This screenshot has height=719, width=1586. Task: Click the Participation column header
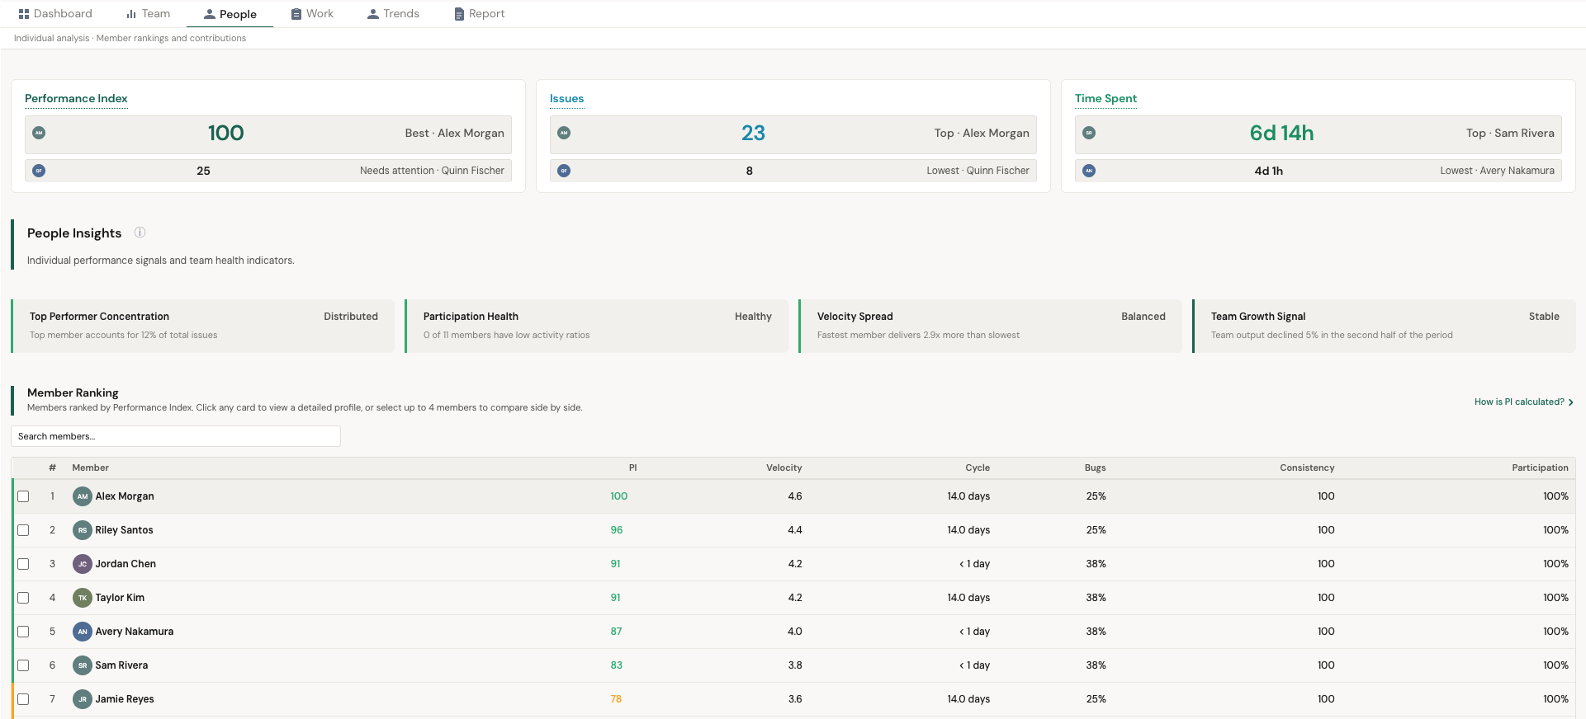(1540, 468)
